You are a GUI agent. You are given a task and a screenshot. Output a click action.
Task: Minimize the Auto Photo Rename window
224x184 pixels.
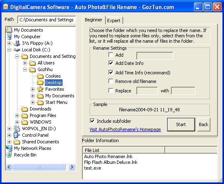tap(198, 7)
